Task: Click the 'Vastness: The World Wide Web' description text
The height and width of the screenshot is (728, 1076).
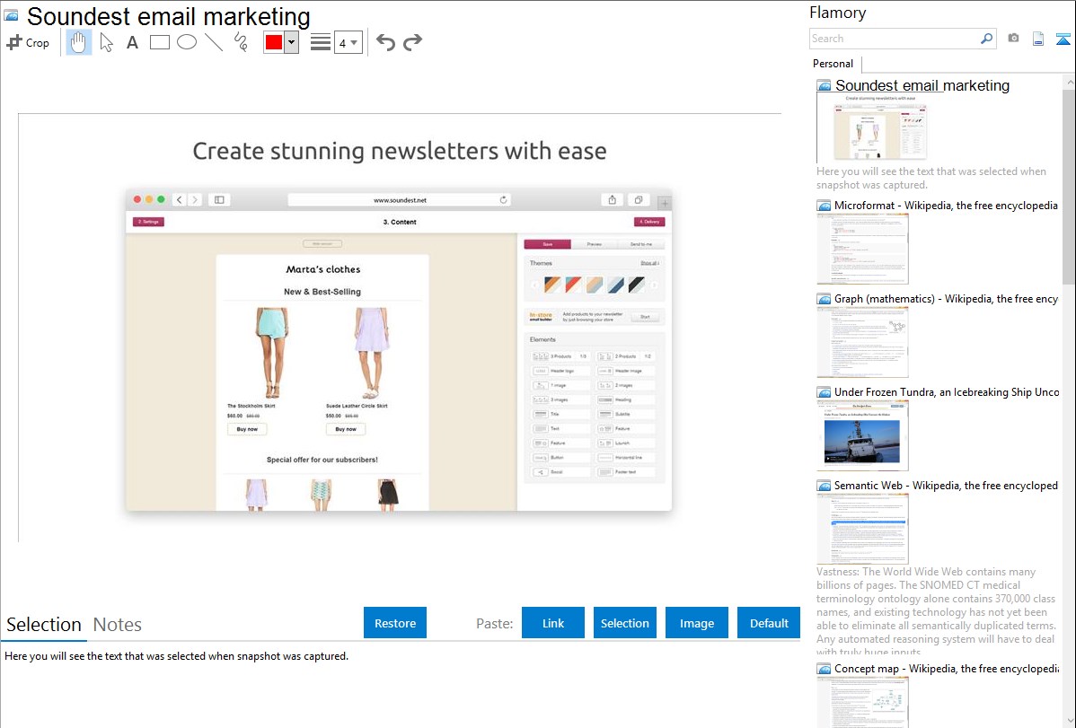Action: [936, 611]
